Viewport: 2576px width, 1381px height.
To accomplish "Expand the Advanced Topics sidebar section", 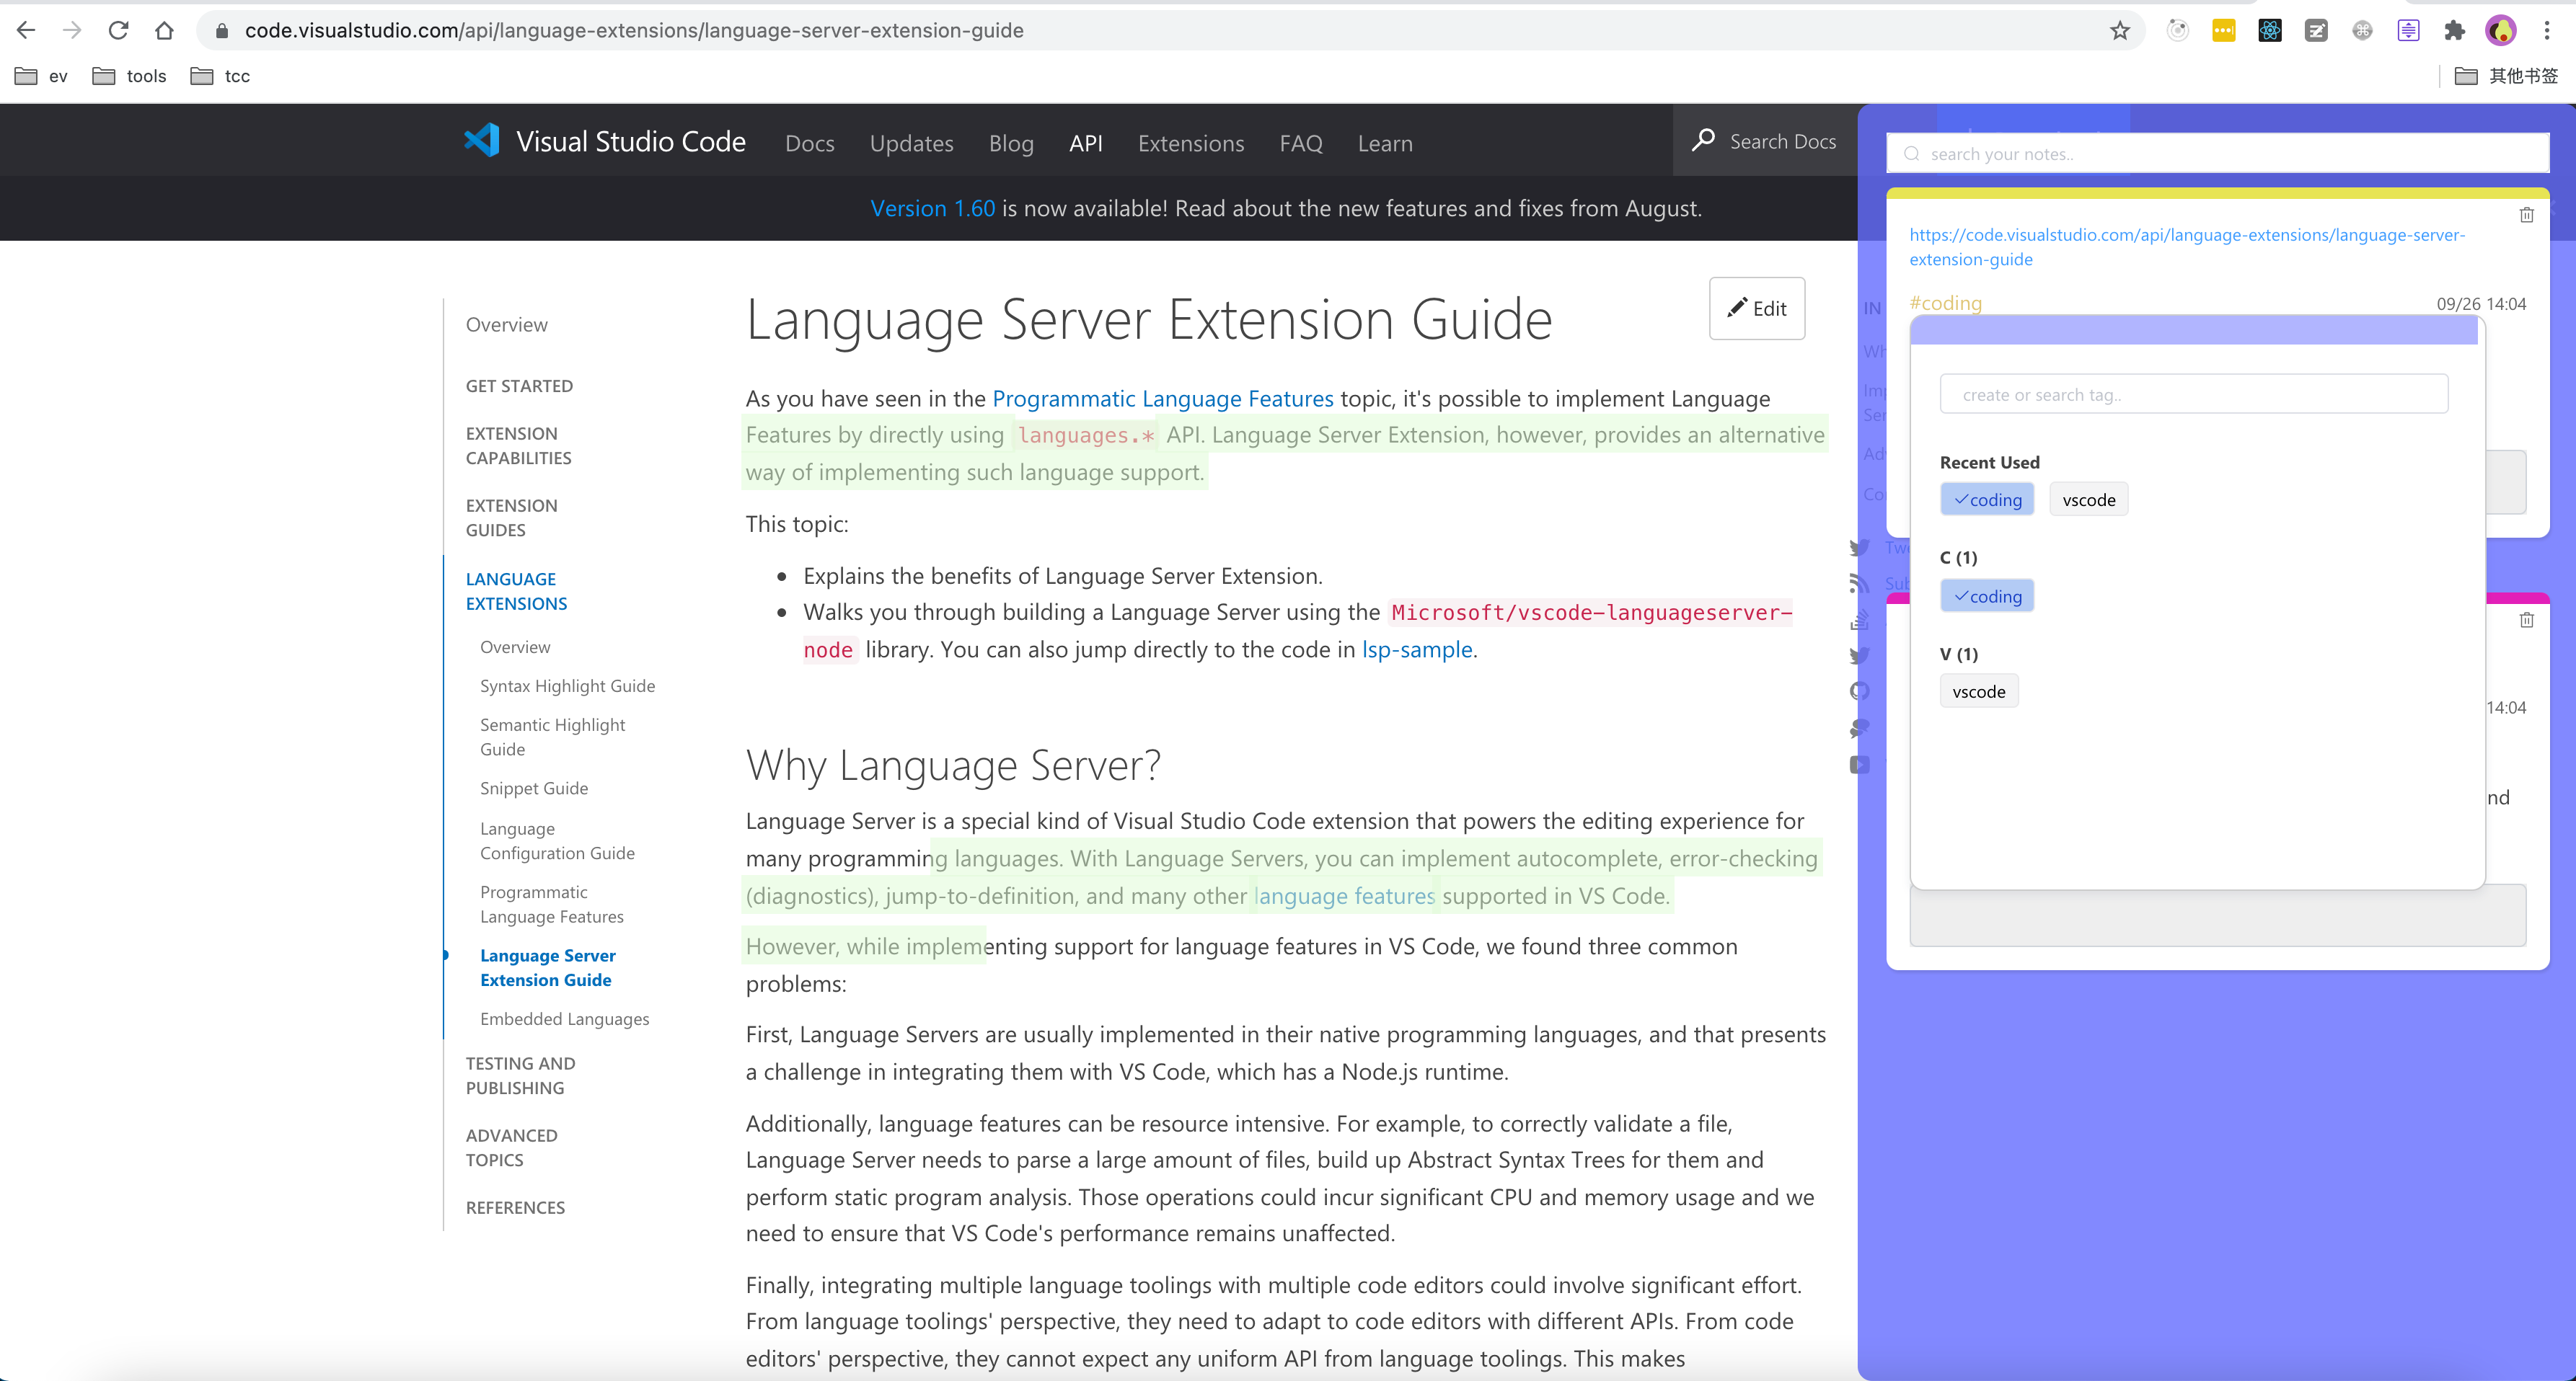I will tap(511, 1147).
